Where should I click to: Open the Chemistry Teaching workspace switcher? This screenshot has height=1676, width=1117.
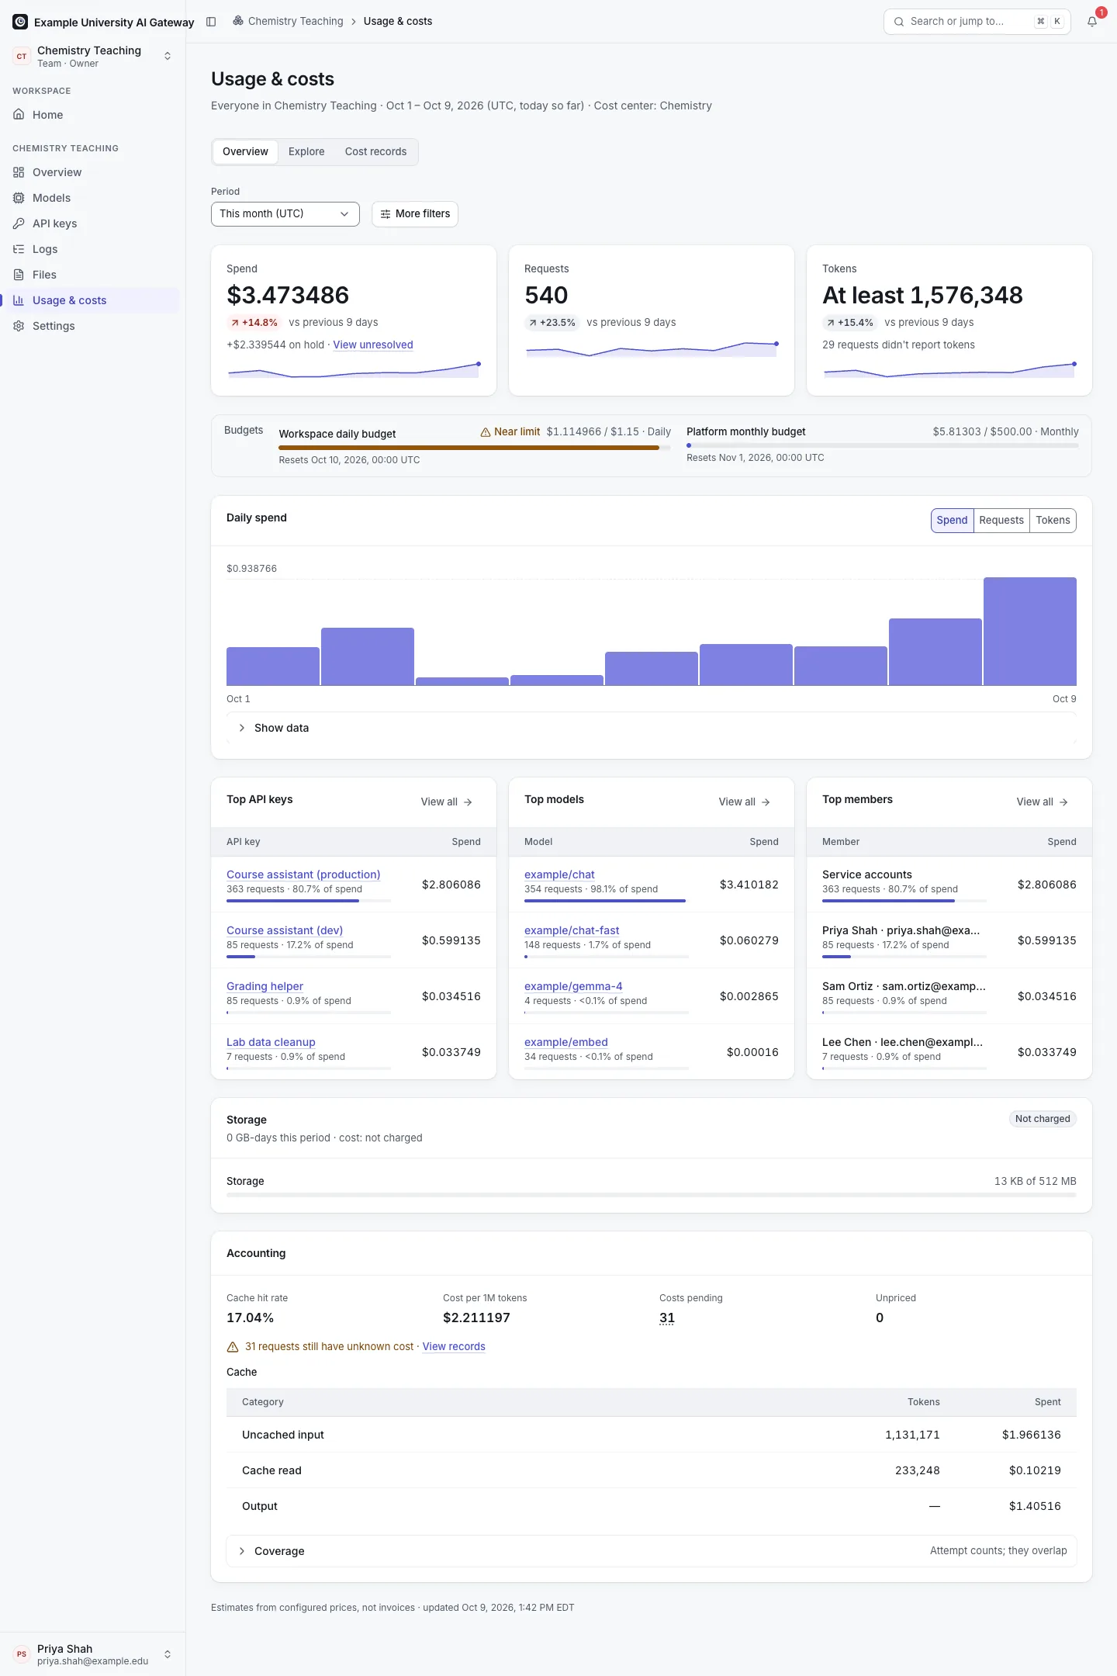93,56
